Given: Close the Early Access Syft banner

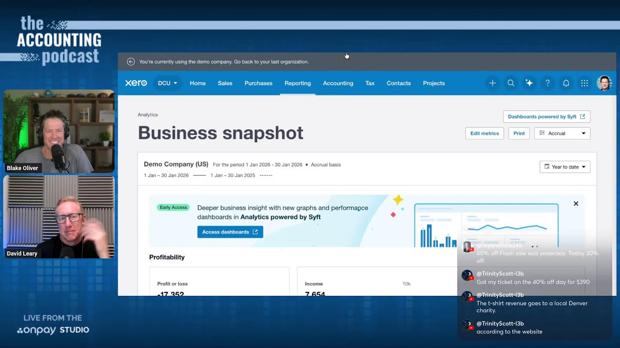Looking at the screenshot, I should coord(576,203).
